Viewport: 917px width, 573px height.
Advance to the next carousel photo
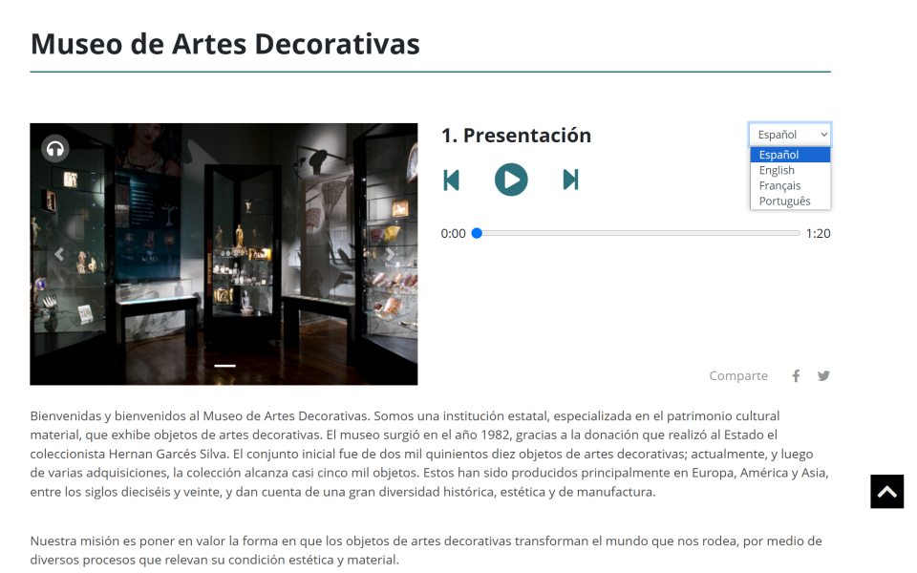[390, 254]
